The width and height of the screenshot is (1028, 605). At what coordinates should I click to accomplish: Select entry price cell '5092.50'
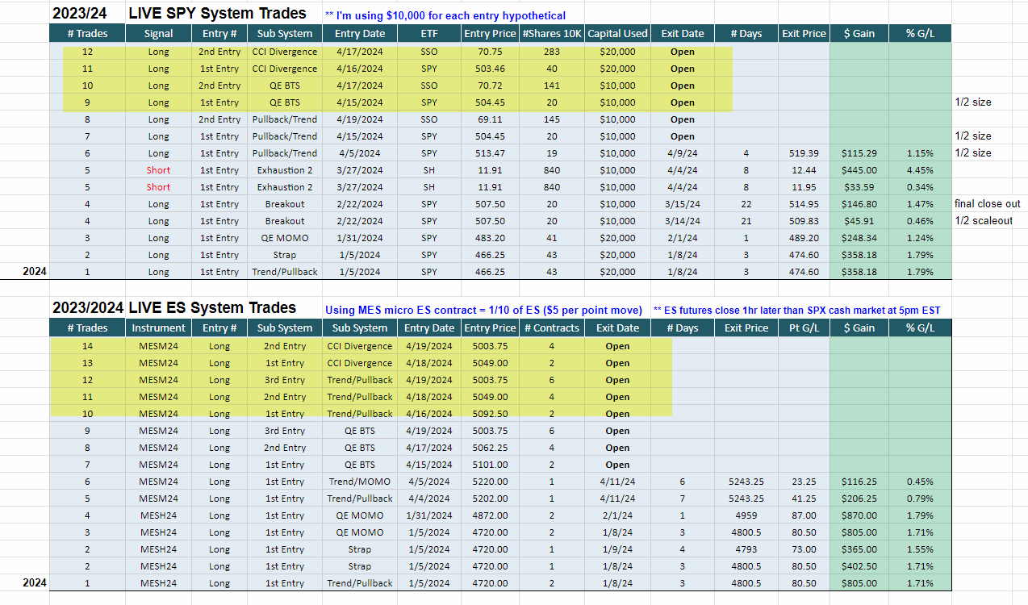coord(490,414)
